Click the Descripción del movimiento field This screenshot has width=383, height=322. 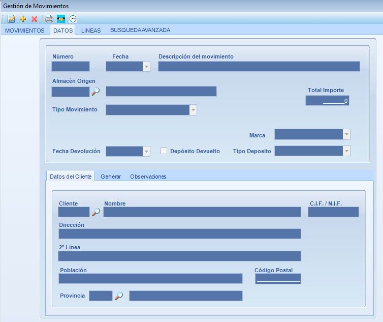click(259, 66)
